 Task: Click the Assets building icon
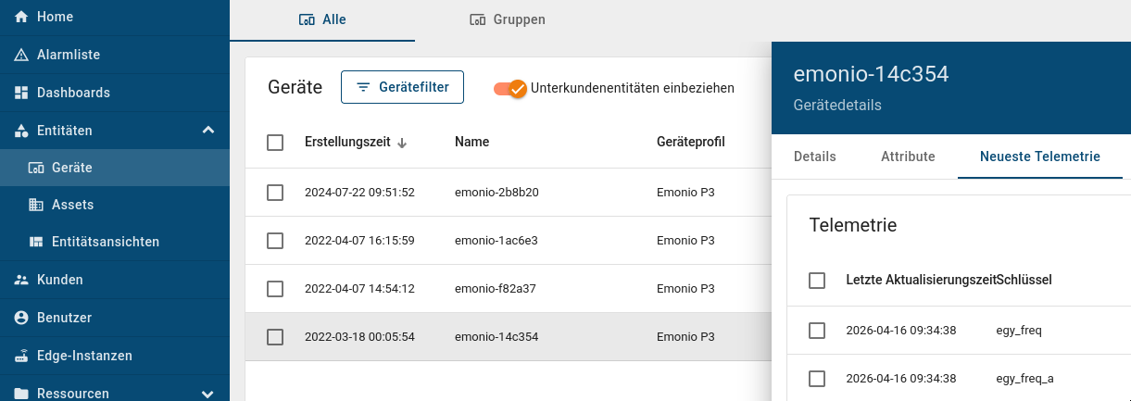pos(36,205)
